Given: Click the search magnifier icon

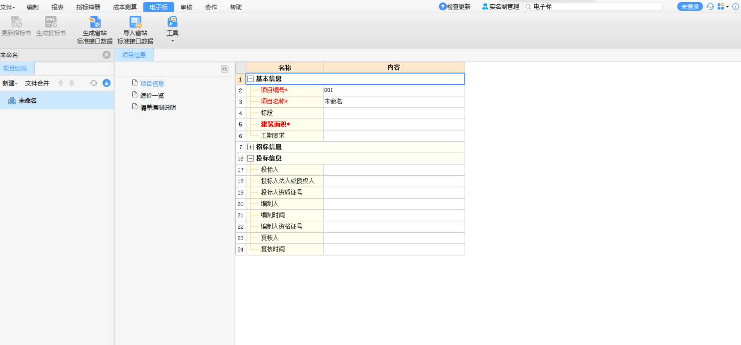Looking at the screenshot, I should click(x=529, y=7).
